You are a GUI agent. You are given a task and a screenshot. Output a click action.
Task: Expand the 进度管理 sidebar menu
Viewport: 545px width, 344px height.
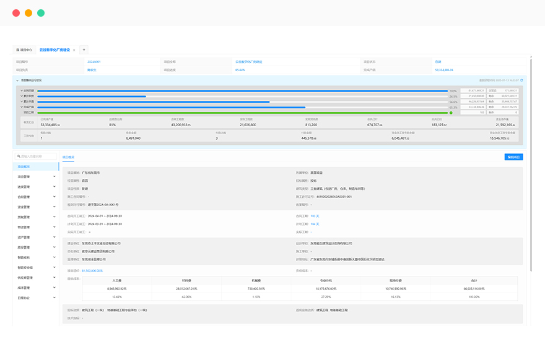(54, 187)
